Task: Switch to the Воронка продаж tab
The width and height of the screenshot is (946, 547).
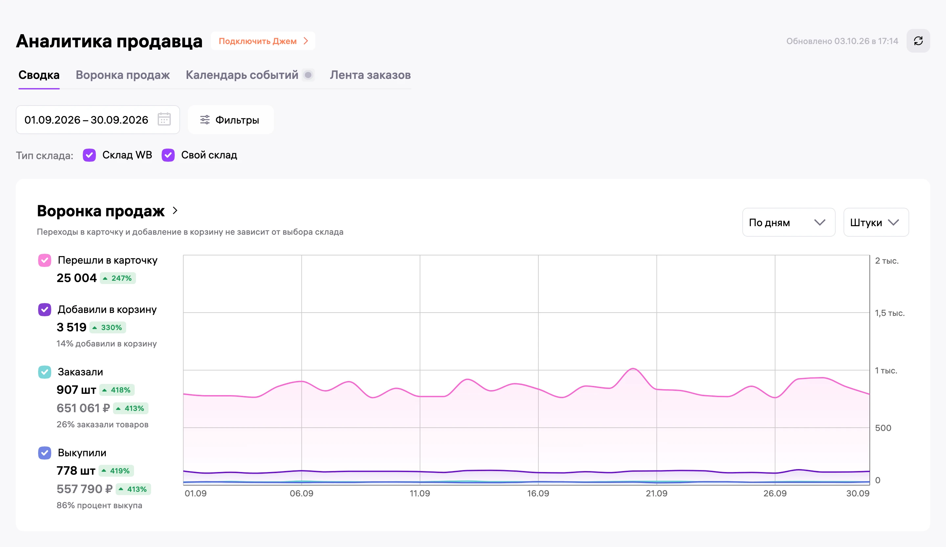Action: [123, 75]
